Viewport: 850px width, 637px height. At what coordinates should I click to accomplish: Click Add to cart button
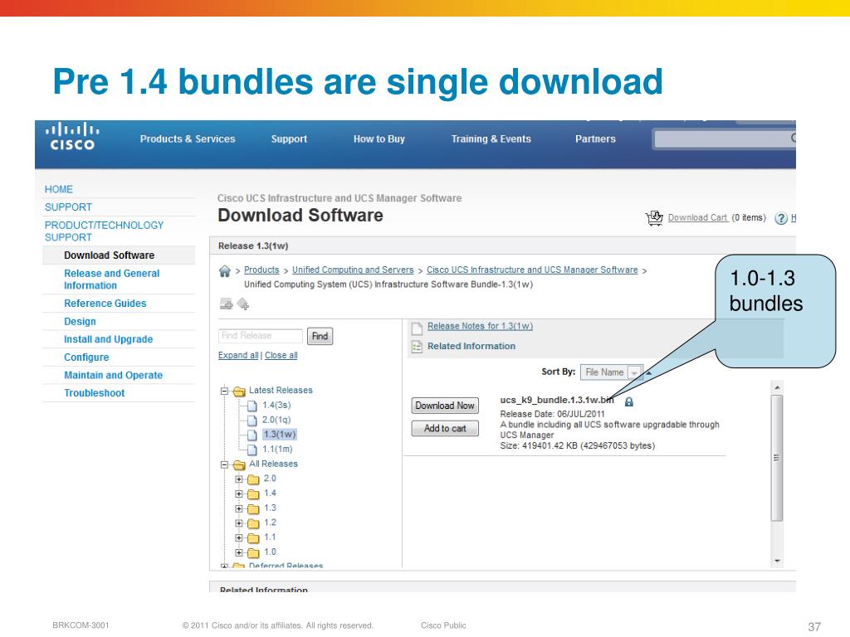[x=445, y=428]
